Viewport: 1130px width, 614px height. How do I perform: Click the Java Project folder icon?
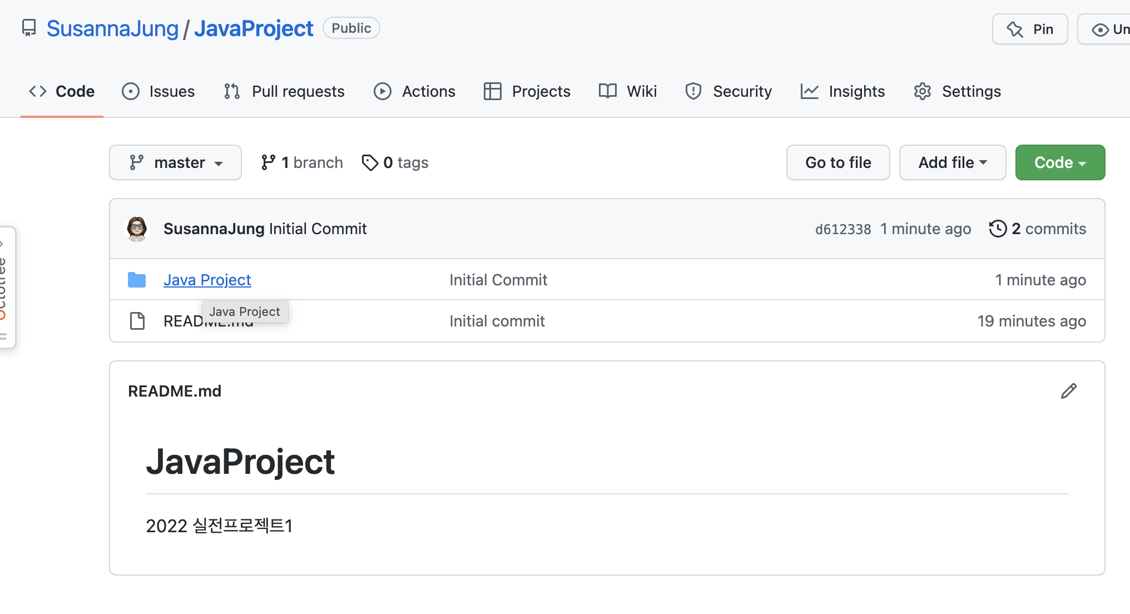click(137, 280)
